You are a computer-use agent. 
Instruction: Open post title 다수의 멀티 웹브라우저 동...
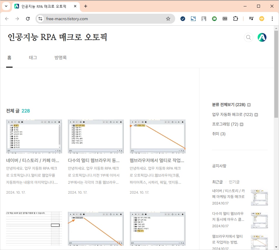point(94,160)
